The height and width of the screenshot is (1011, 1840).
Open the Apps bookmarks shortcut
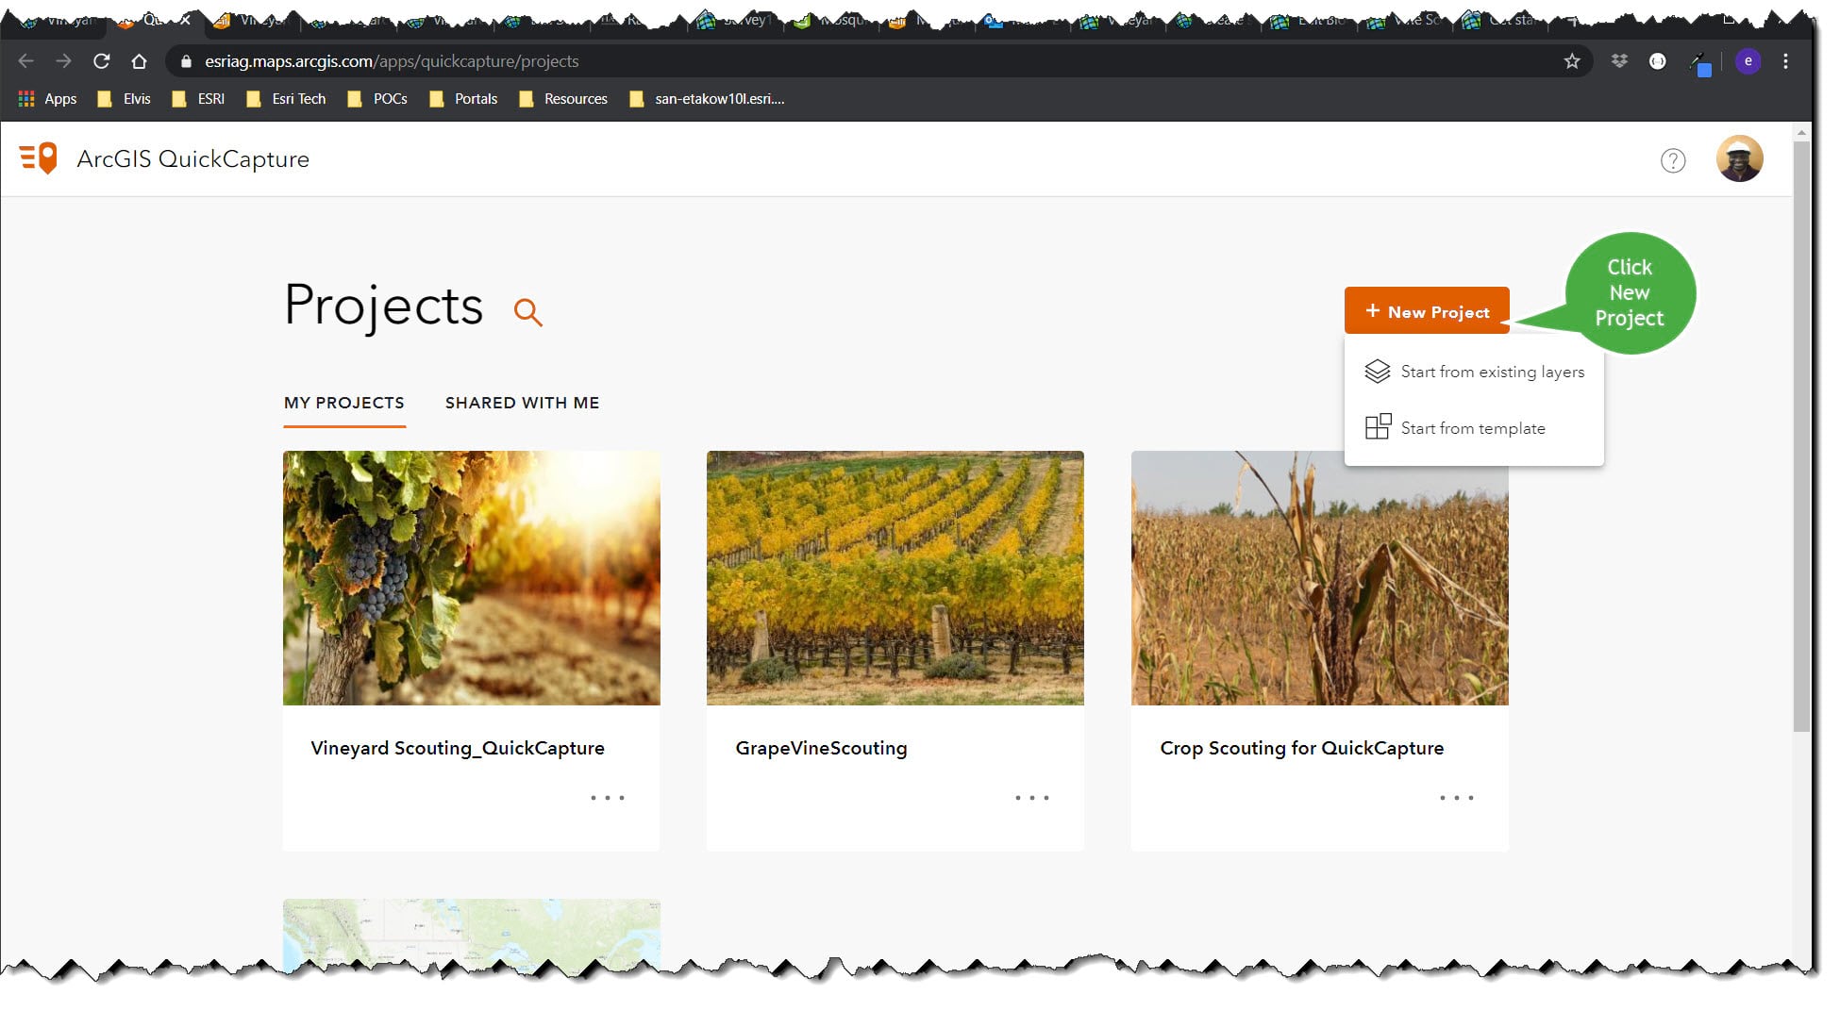tap(47, 99)
